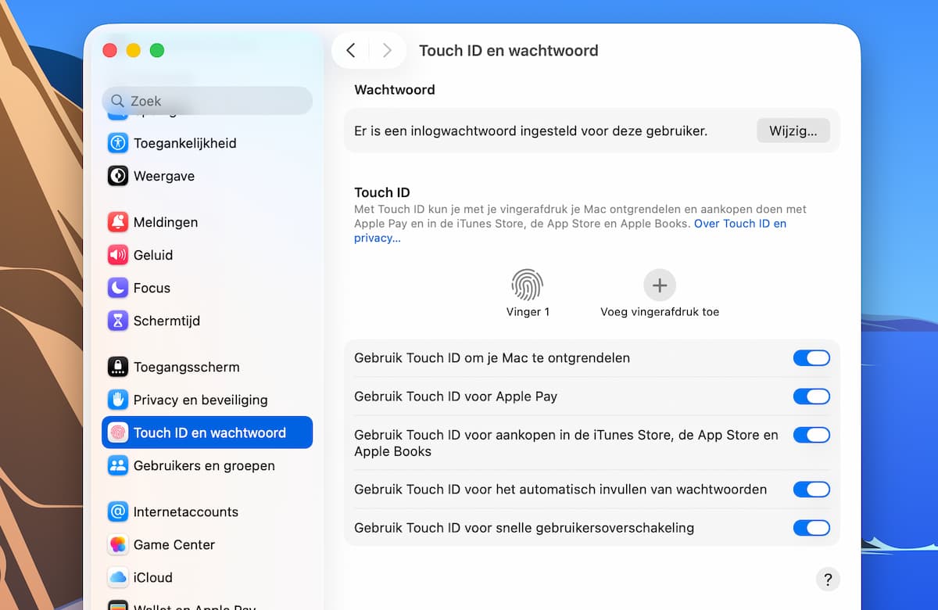The image size is (938, 610).
Task: Click the Voeg vingerafdruk toe label
Action: 660,311
